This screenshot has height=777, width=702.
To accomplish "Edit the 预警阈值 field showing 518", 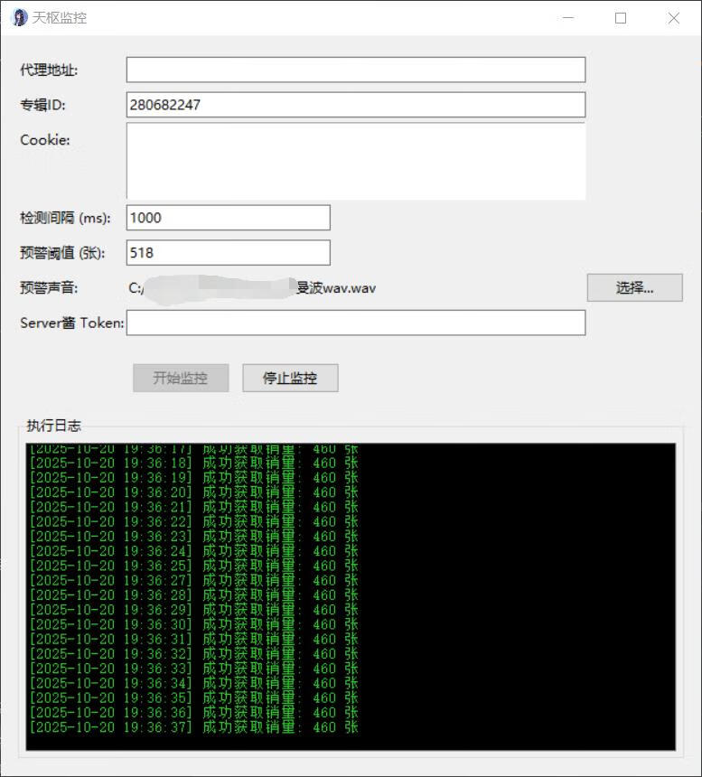I will click(x=229, y=253).
